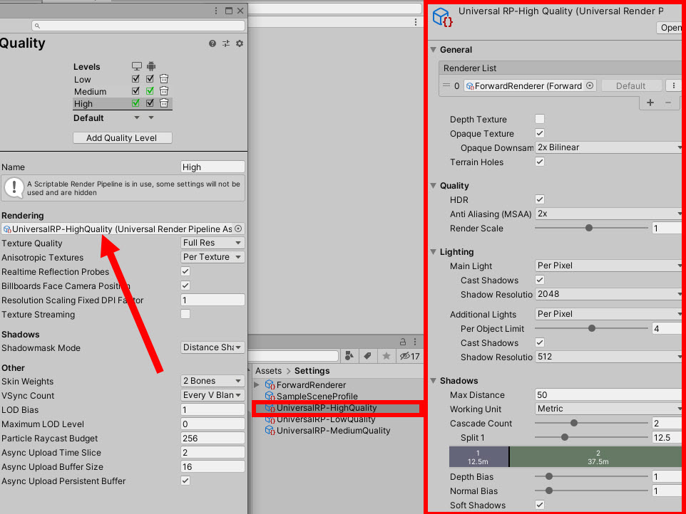Viewport: 686px width, 514px height.
Task: Open the middle panel kebab menu
Action: 416,22
